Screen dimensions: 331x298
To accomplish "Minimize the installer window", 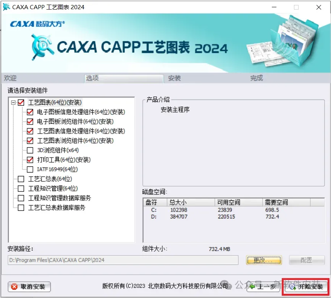I will (x=274, y=7).
